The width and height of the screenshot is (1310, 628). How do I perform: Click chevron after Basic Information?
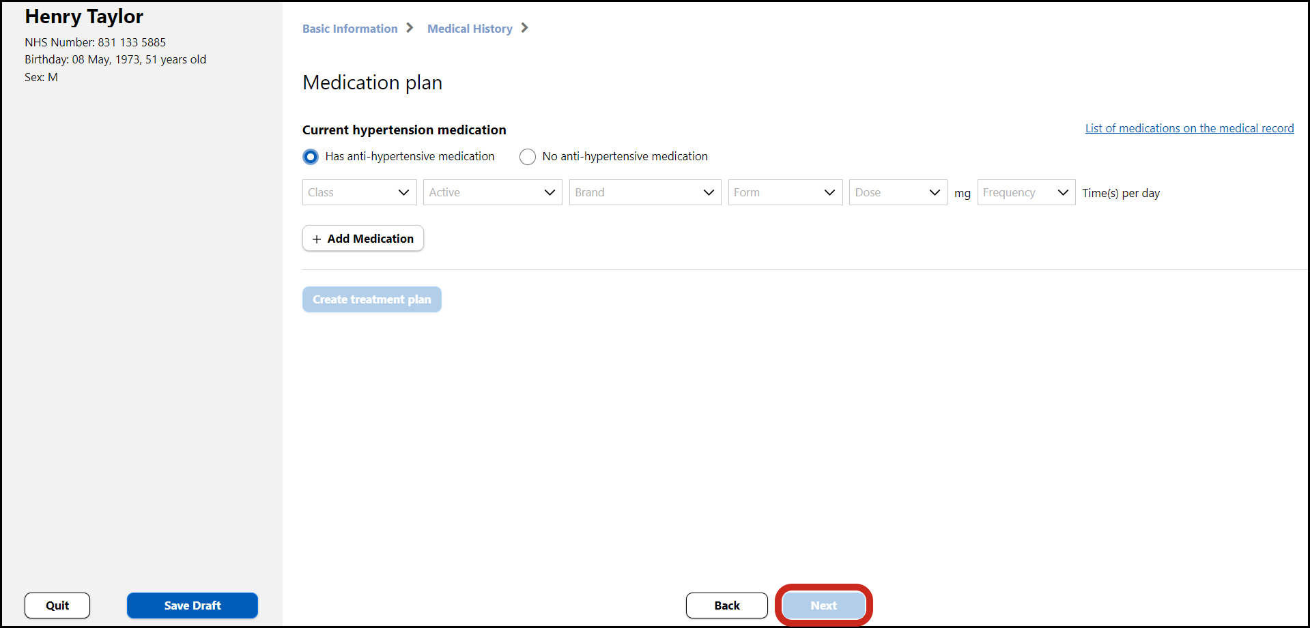tap(410, 28)
